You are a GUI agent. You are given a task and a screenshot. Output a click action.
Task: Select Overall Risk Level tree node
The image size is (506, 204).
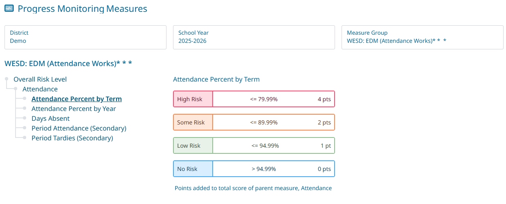coord(40,79)
